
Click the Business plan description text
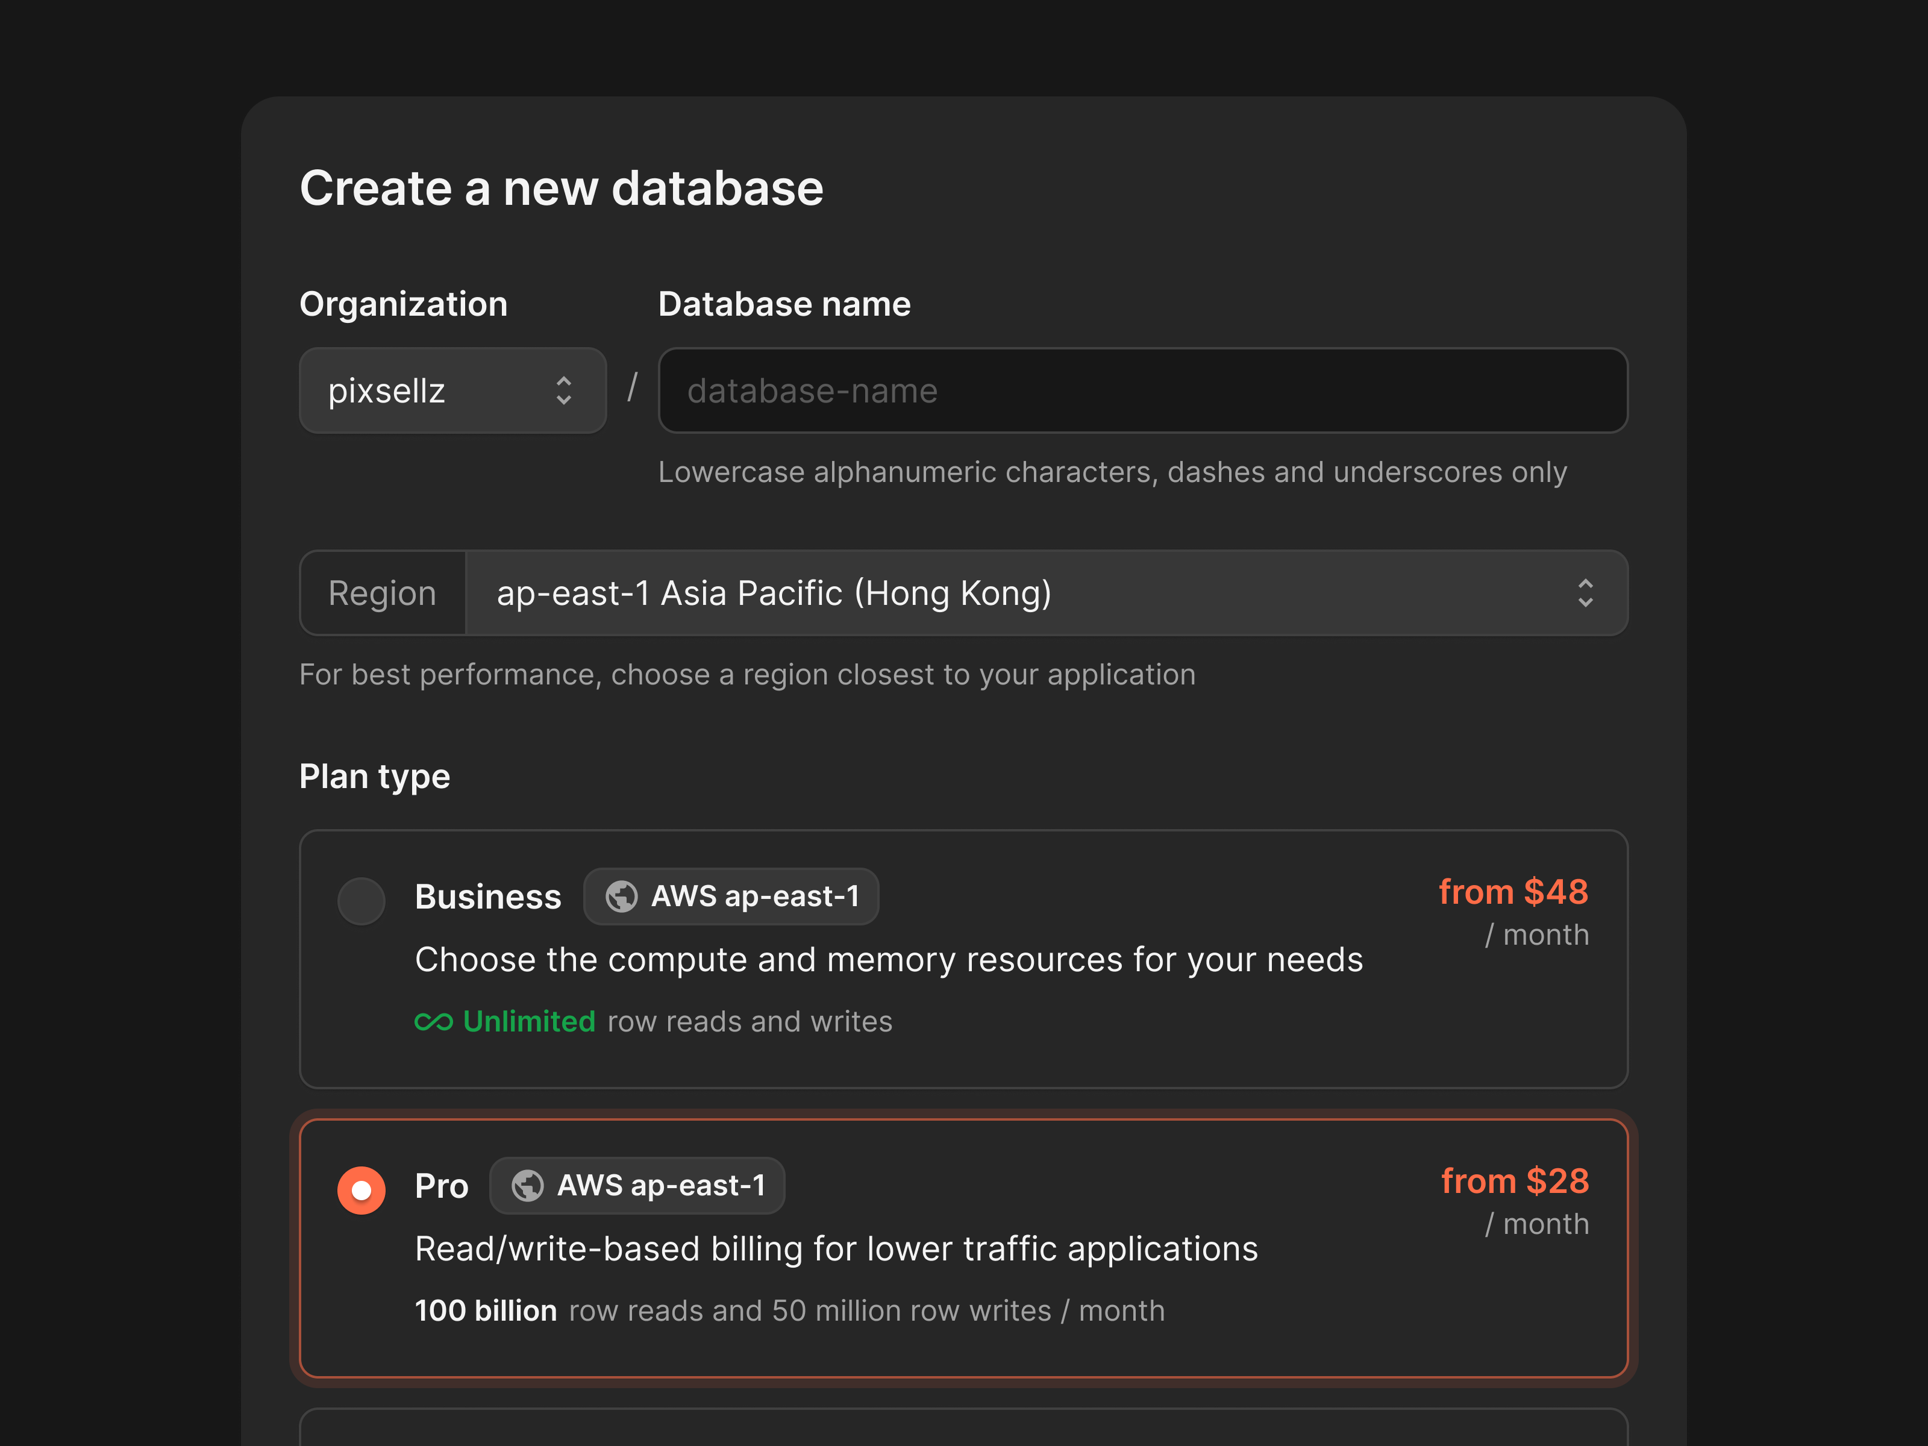click(888, 960)
